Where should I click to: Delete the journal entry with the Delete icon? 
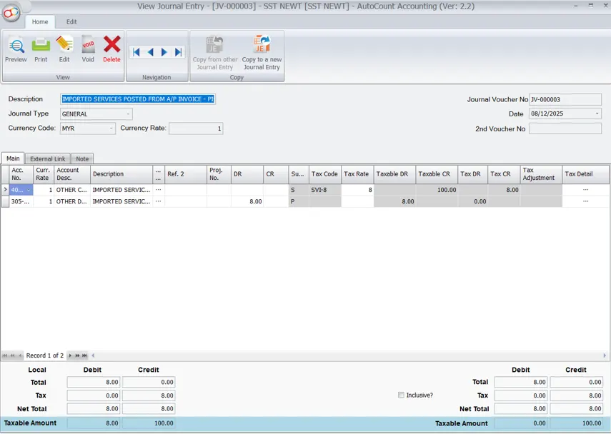tap(111, 49)
